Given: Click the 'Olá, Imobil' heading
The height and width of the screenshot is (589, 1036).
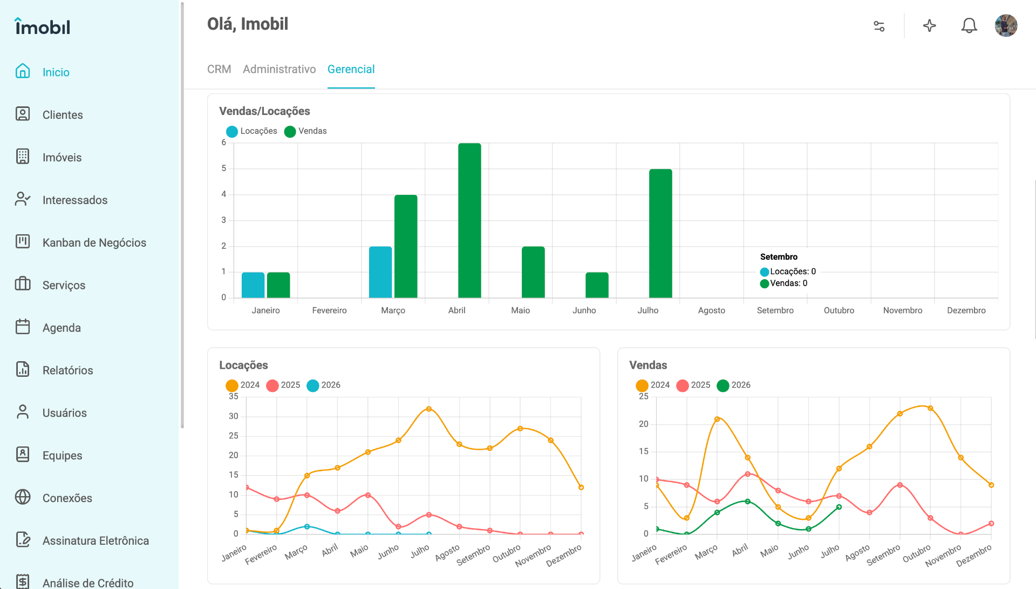Looking at the screenshot, I should (x=248, y=24).
